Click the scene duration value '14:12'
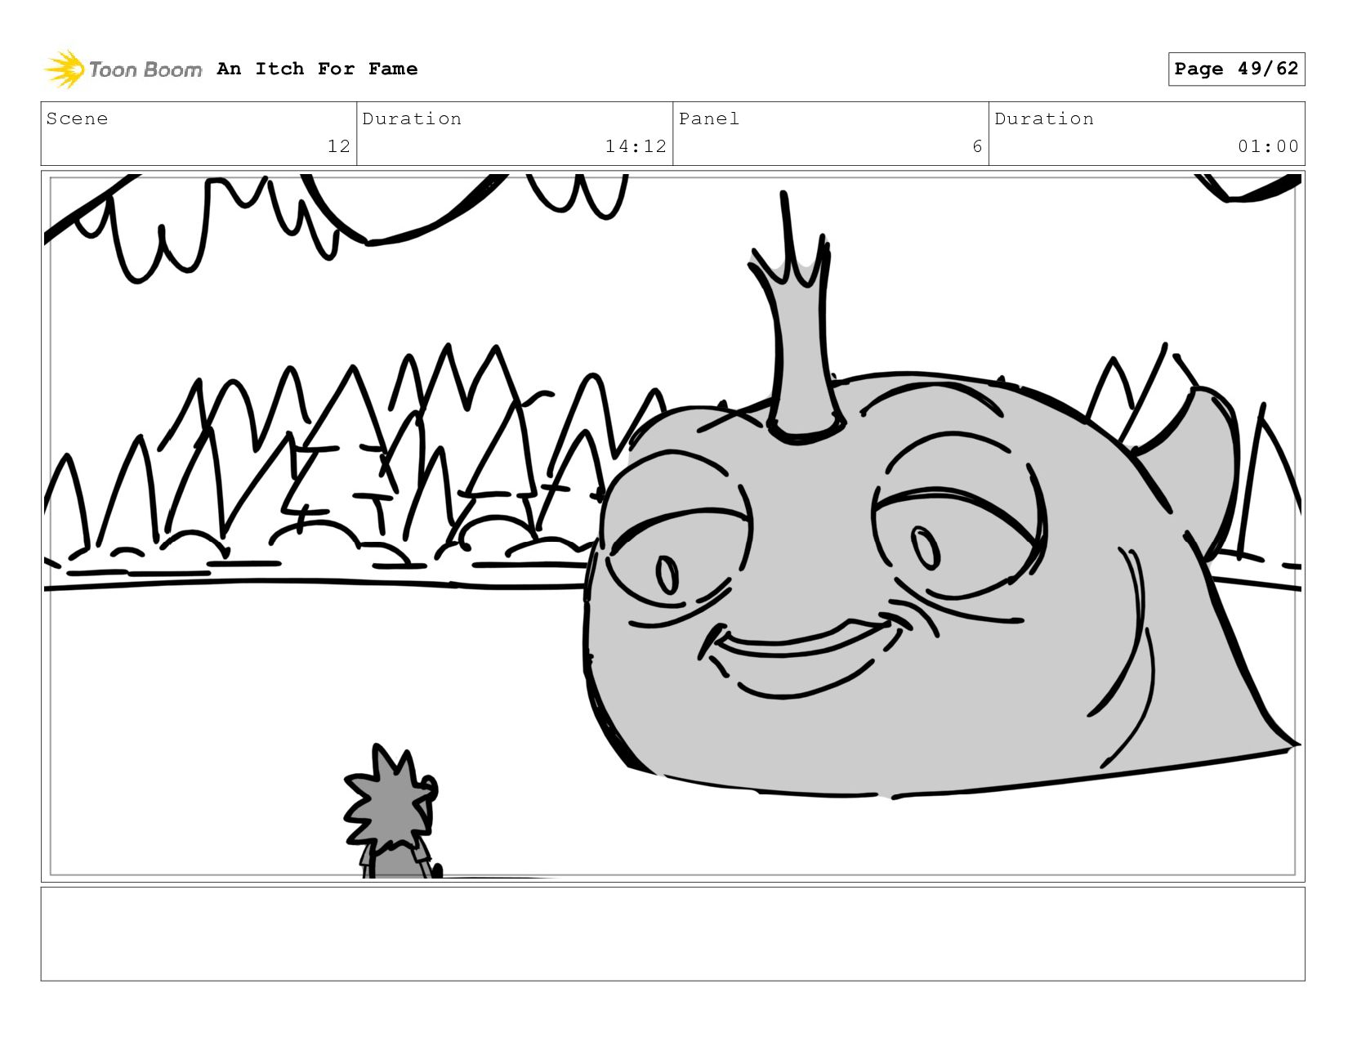 636,146
